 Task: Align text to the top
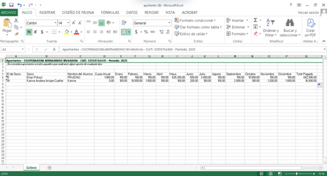click(x=88, y=22)
